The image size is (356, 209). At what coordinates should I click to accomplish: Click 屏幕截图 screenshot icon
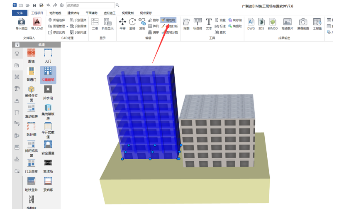(x=303, y=24)
